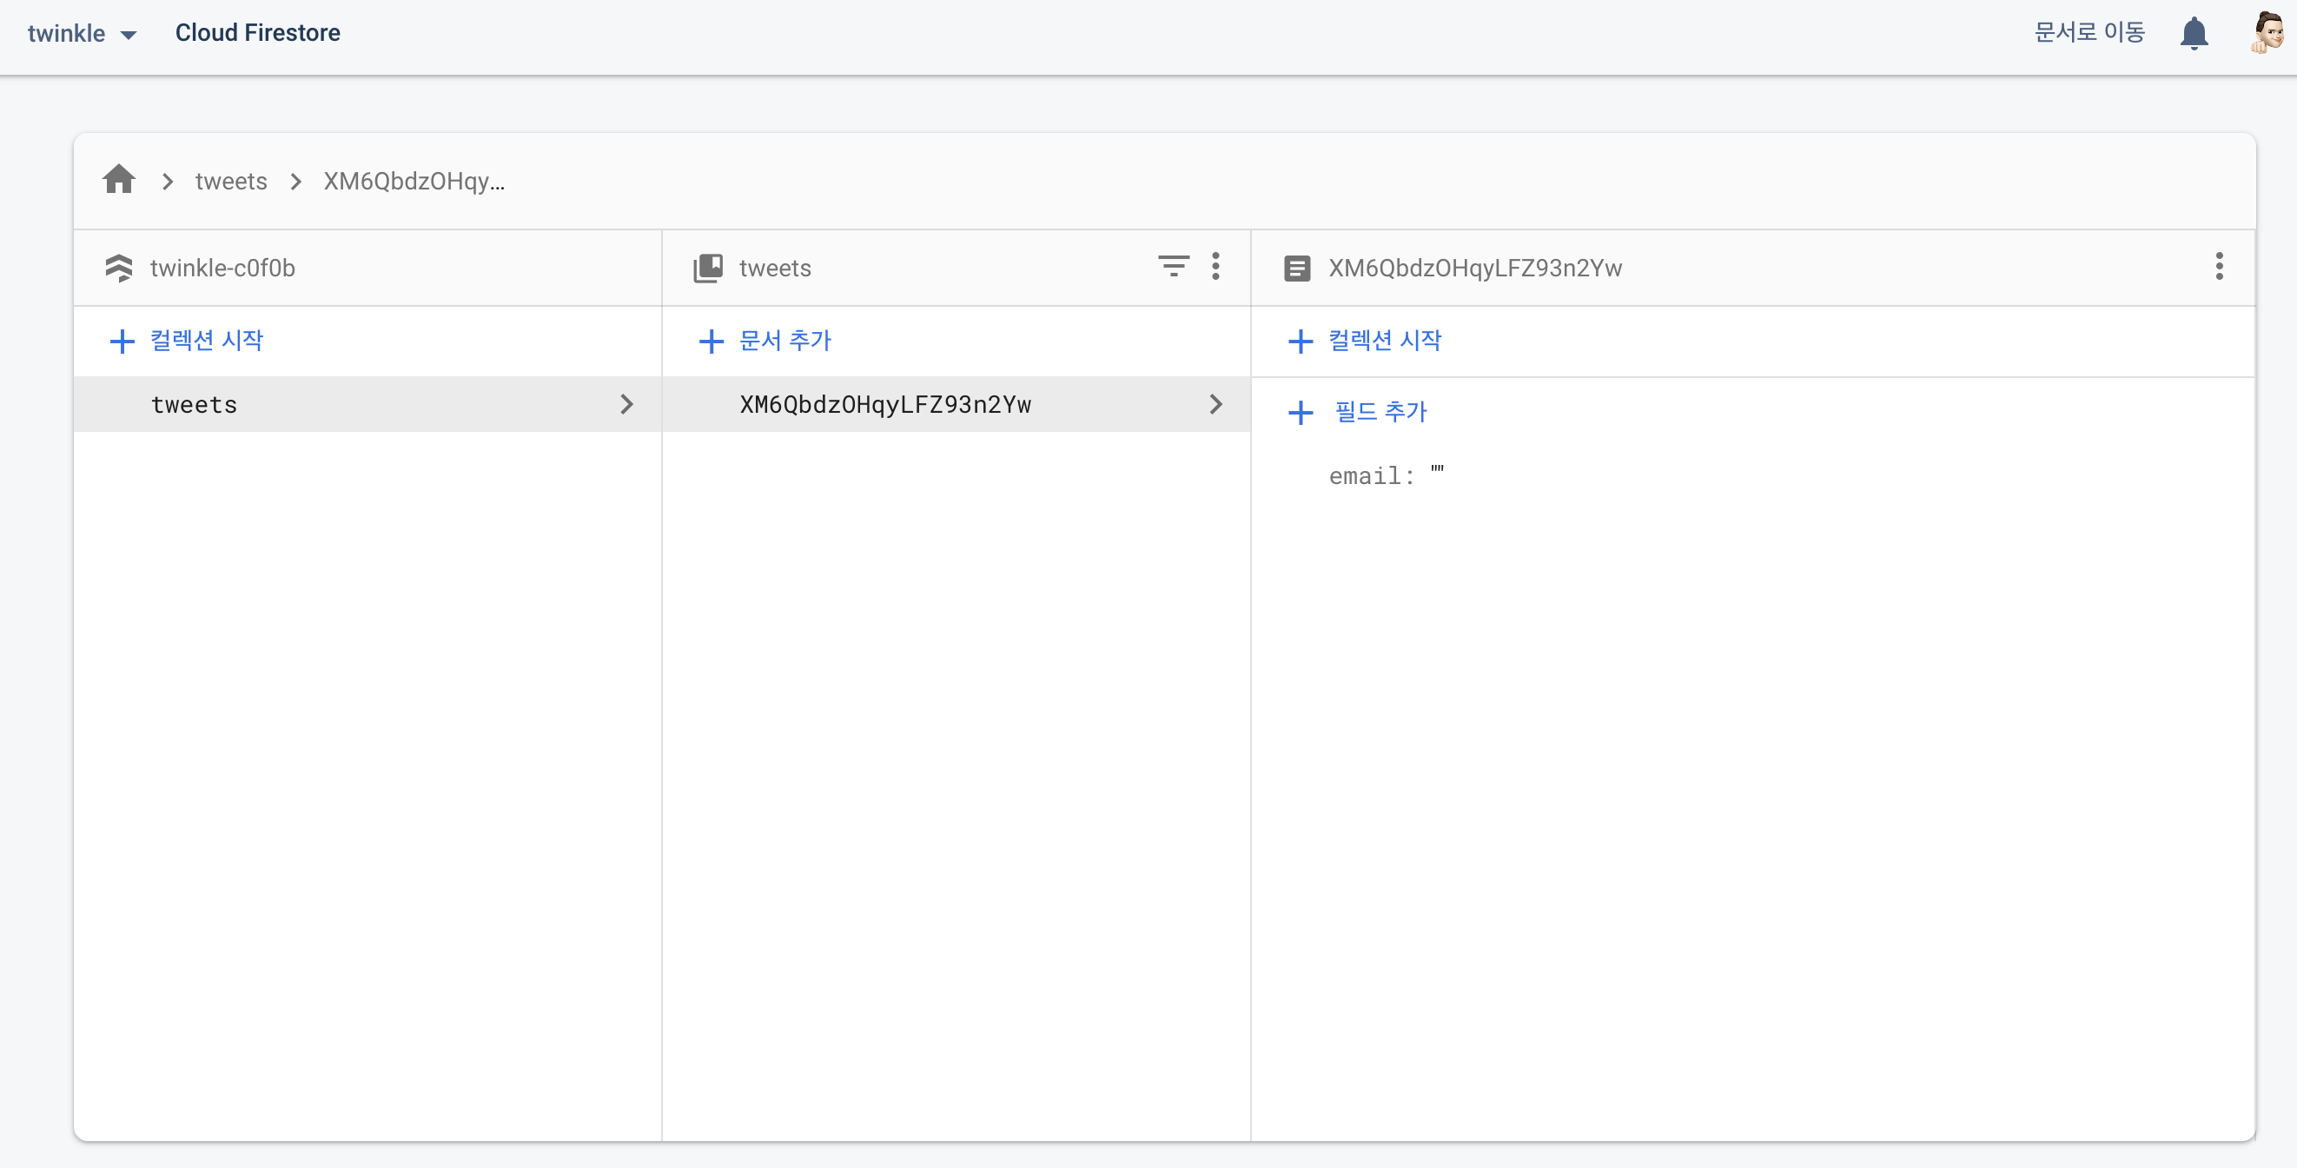Click the home breadcrumb icon
The width and height of the screenshot is (2297, 1168).
click(119, 179)
